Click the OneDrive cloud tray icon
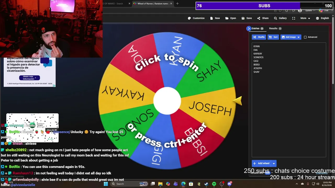This screenshot has width=335, height=188. pyautogui.click(x=303, y=184)
